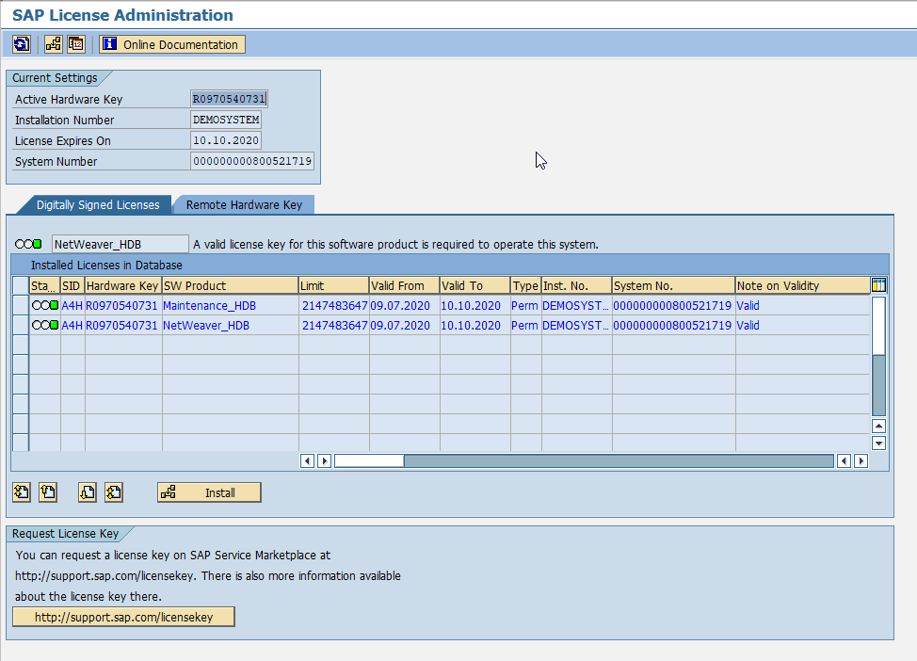Viewport: 917px width, 661px height.
Task: Switch to the Remote Hardware Key tab
Action: (244, 204)
